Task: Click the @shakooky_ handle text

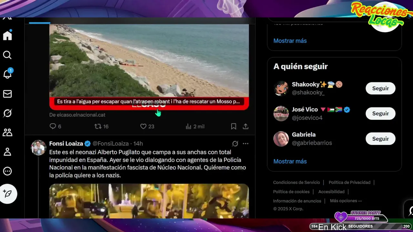Action: click(308, 92)
